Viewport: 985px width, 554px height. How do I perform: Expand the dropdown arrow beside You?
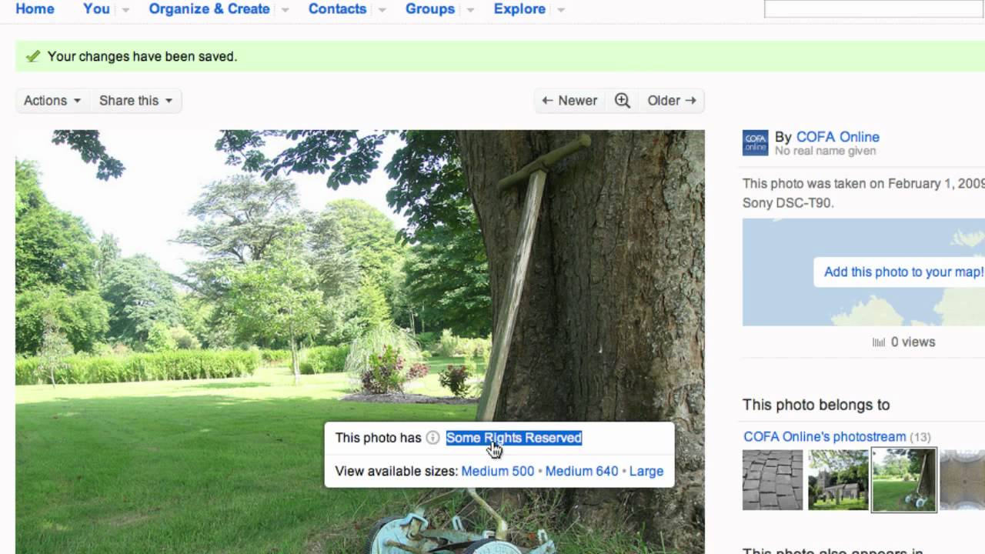point(125,10)
